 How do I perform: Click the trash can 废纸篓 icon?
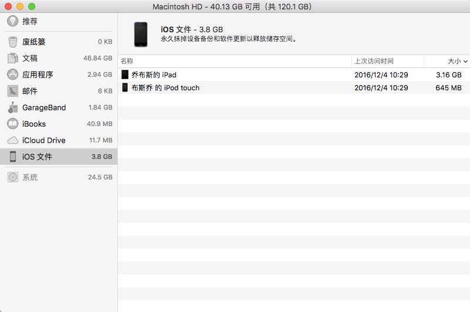12,42
